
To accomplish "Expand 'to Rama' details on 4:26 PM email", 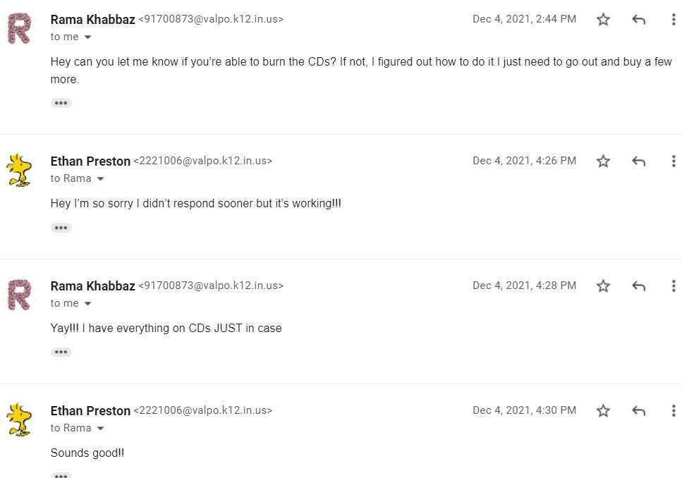I will tap(100, 179).
